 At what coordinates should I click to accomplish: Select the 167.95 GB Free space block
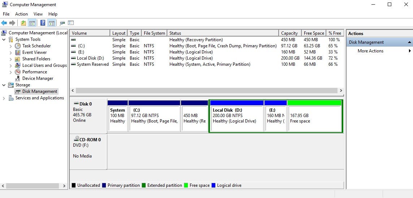click(314, 116)
